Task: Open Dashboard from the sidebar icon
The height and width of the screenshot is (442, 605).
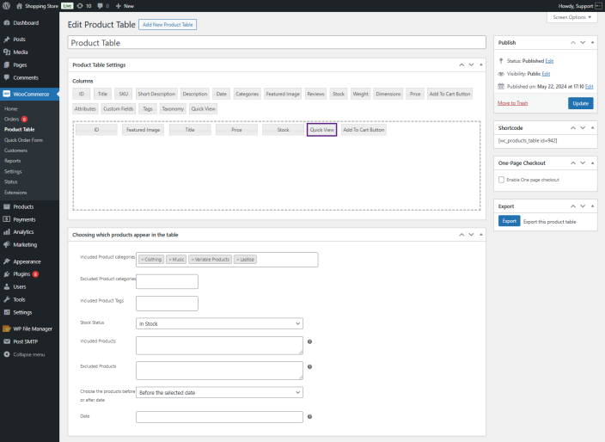Action: (7, 22)
